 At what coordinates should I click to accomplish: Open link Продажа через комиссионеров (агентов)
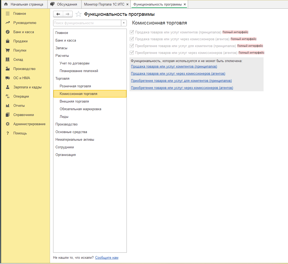click(x=178, y=74)
